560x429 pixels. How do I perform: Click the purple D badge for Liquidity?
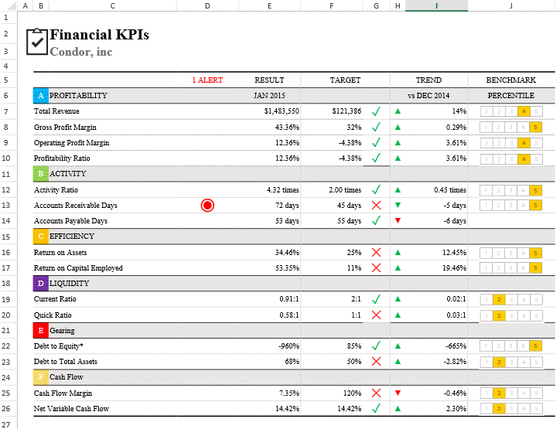[x=41, y=284]
